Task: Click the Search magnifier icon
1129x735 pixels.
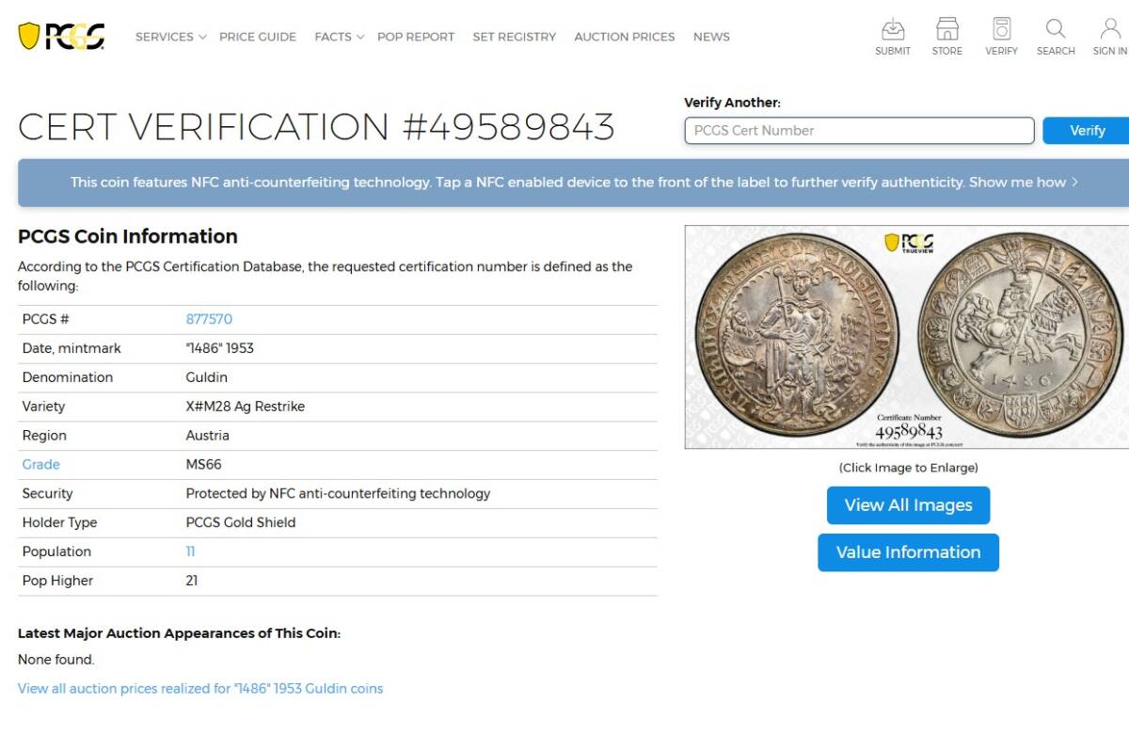Action: (x=1056, y=29)
